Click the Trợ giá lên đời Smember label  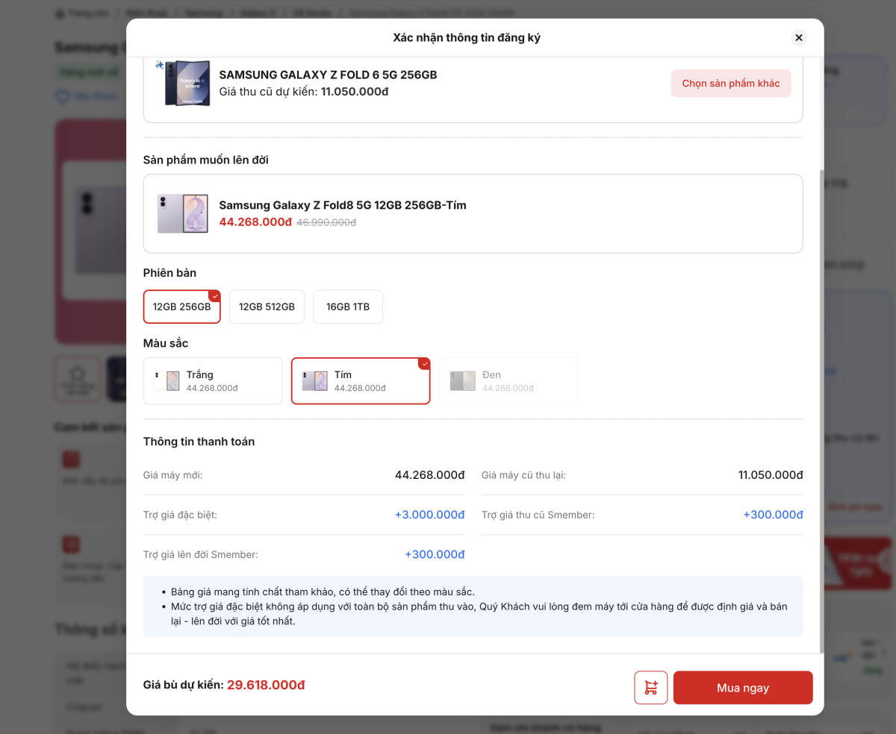click(201, 554)
